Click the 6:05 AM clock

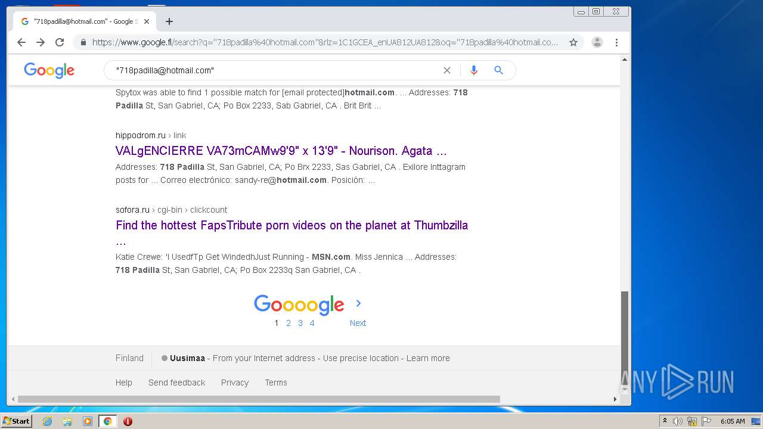point(733,421)
